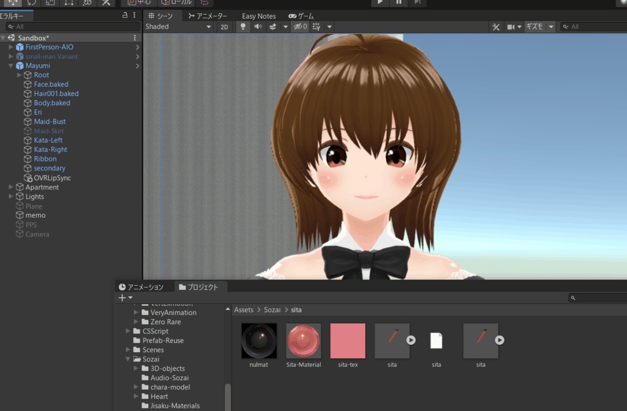Viewport: 627px width, 411px height.
Task: Click the project panel search field
Action: coord(597,297)
